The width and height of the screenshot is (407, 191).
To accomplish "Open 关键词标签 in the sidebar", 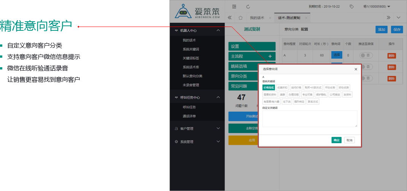I will tap(191, 58).
